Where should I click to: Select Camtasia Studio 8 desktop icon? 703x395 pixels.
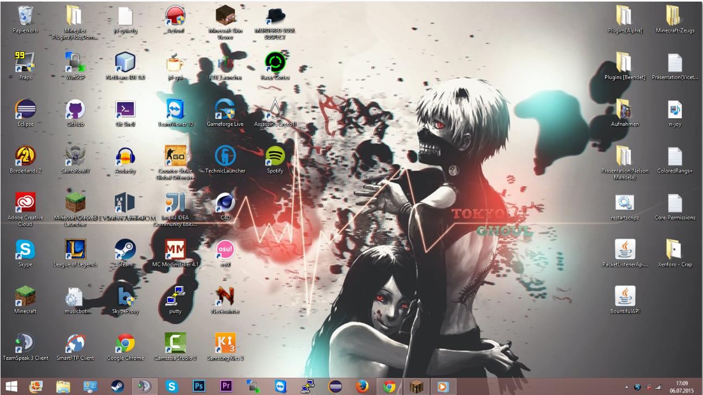pos(175,347)
